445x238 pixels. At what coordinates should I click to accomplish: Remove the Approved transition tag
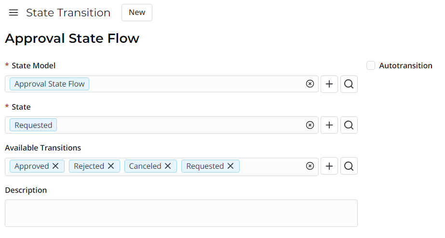(x=55, y=166)
